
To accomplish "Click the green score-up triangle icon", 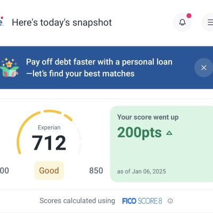I will 169,133.
